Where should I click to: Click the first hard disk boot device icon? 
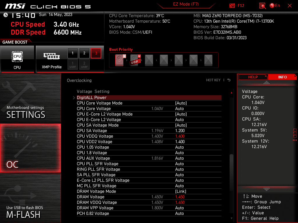pos(120,60)
